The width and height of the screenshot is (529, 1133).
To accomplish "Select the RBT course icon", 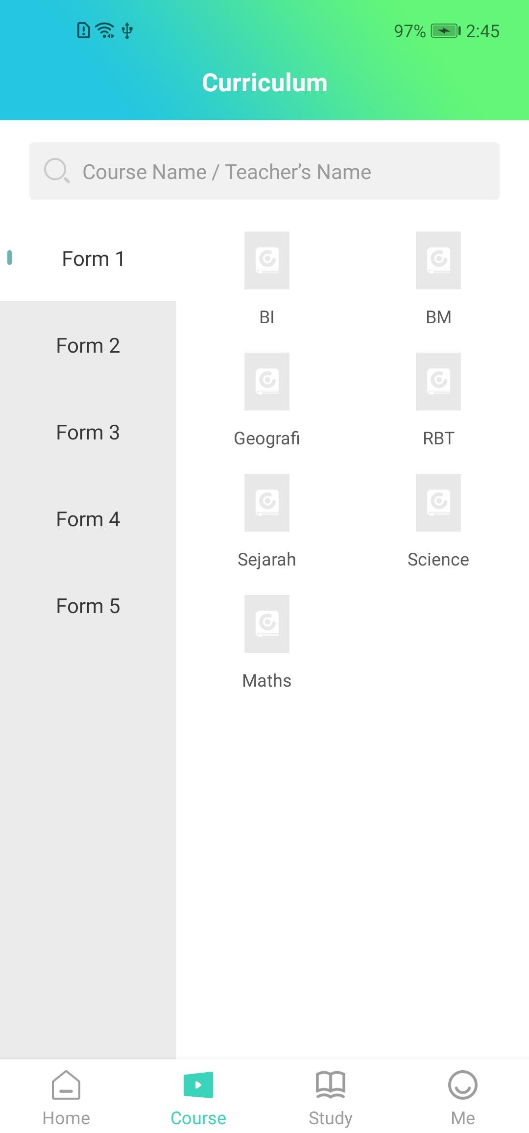I will (438, 381).
